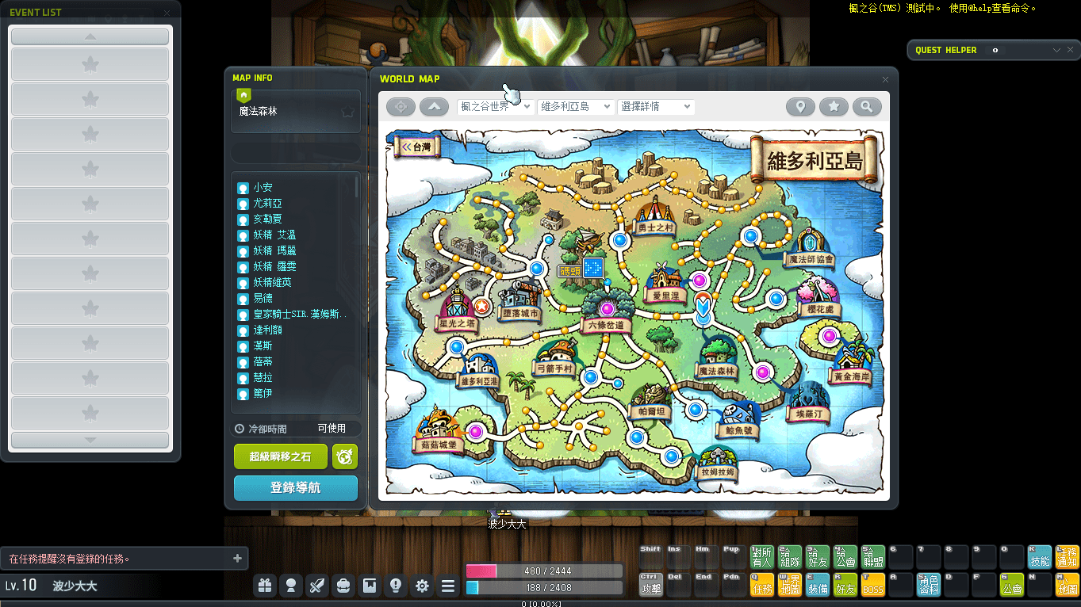The height and width of the screenshot is (607, 1081).
Task: Open the character menu icon
Action: 291,586
